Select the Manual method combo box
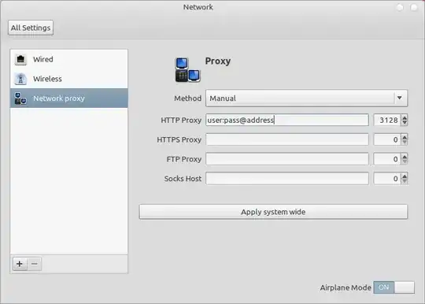This screenshot has width=425, height=304. click(x=306, y=98)
